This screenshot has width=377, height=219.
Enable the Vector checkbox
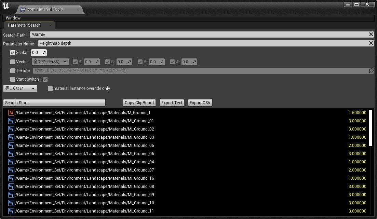tap(13, 62)
